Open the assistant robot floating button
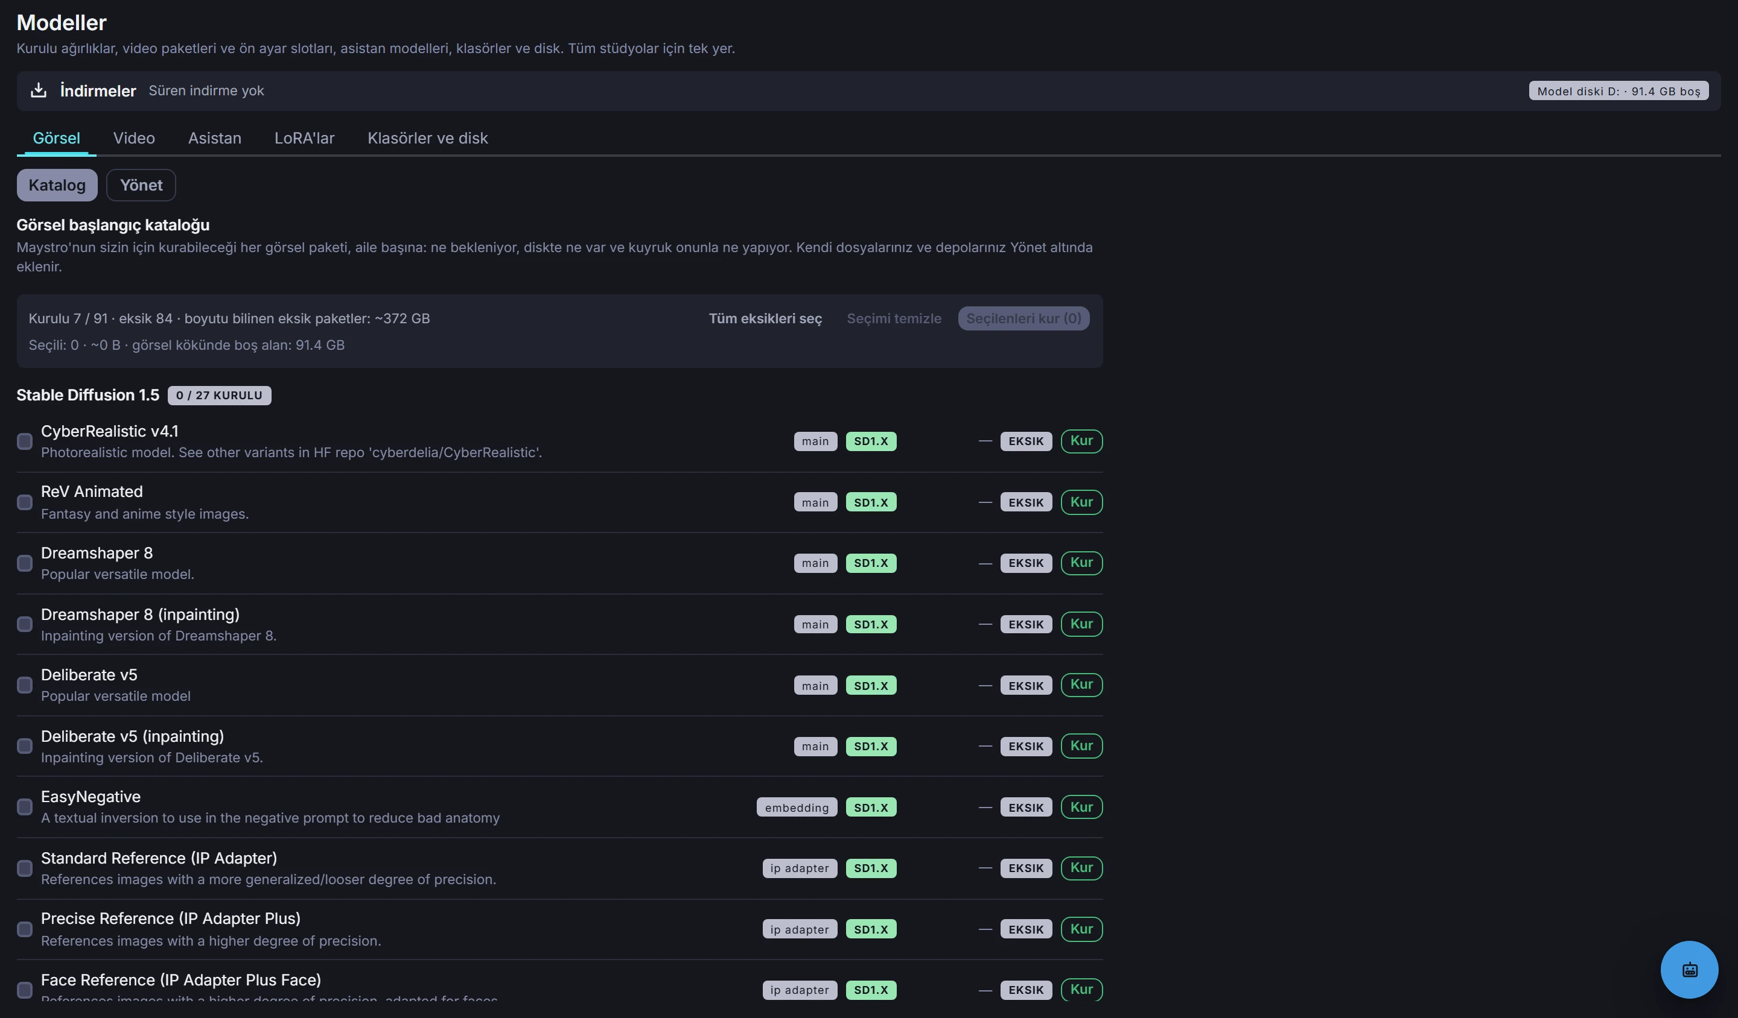The height and width of the screenshot is (1018, 1738). (x=1689, y=969)
